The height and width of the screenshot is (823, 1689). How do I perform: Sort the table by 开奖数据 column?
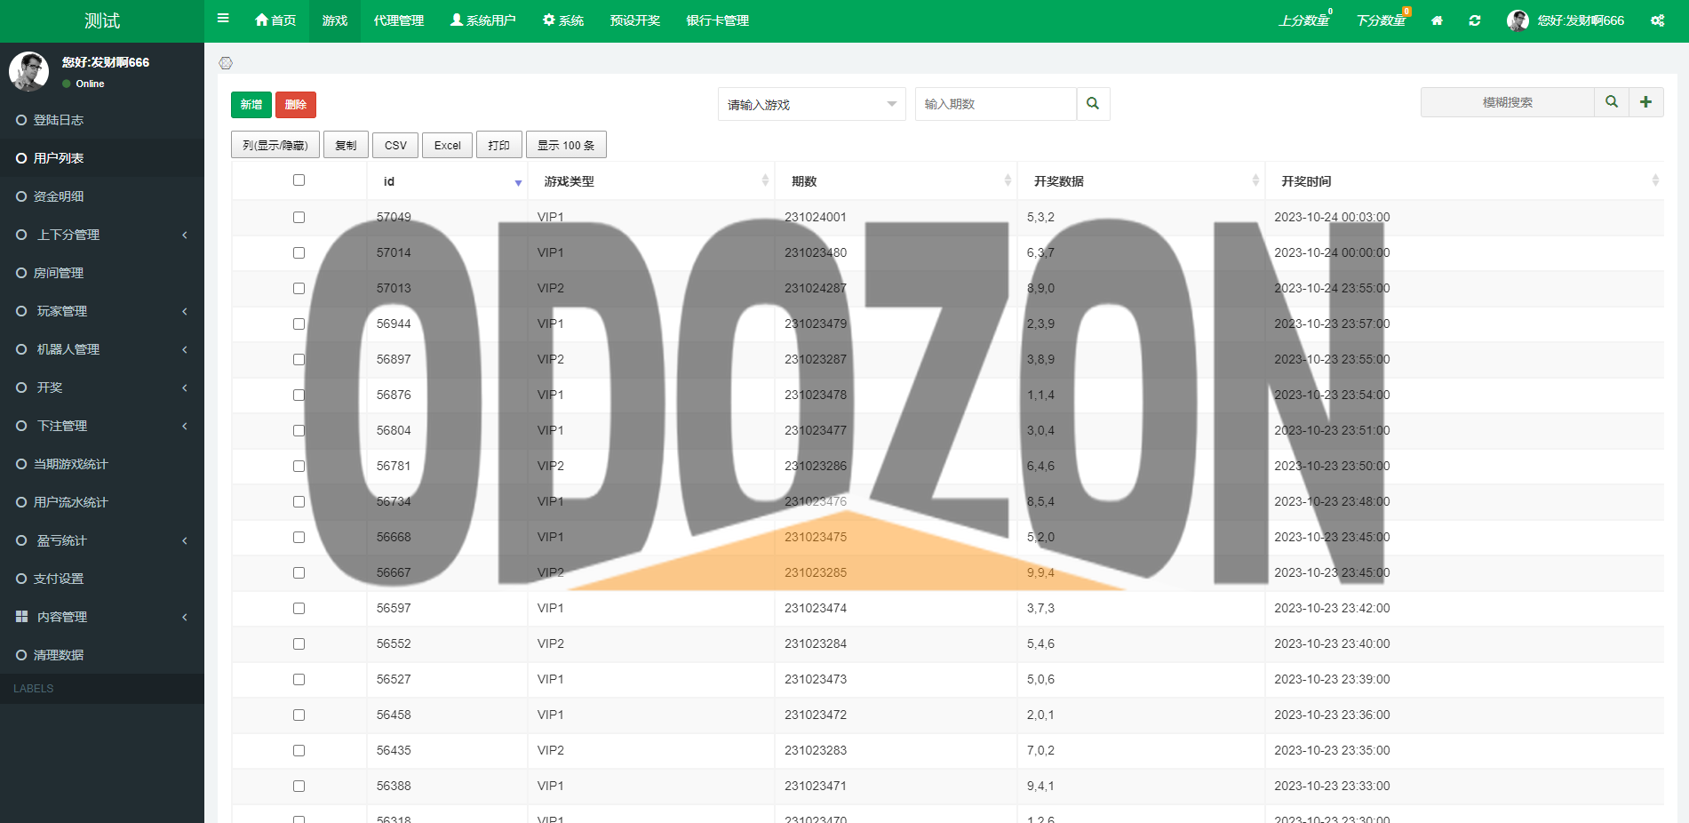(x=1142, y=181)
